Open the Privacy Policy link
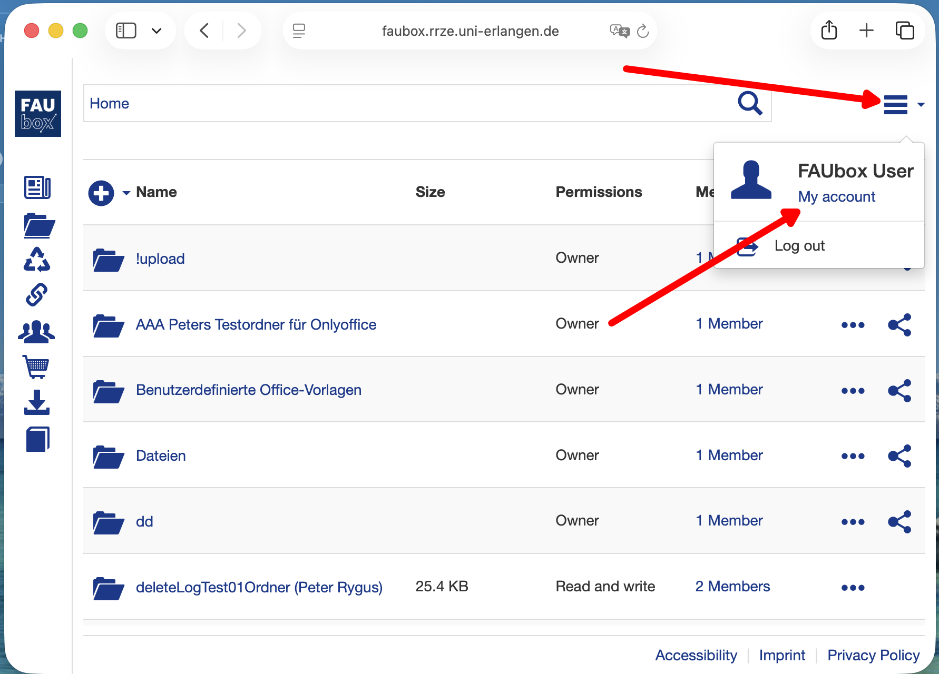This screenshot has width=939, height=674. [x=873, y=655]
